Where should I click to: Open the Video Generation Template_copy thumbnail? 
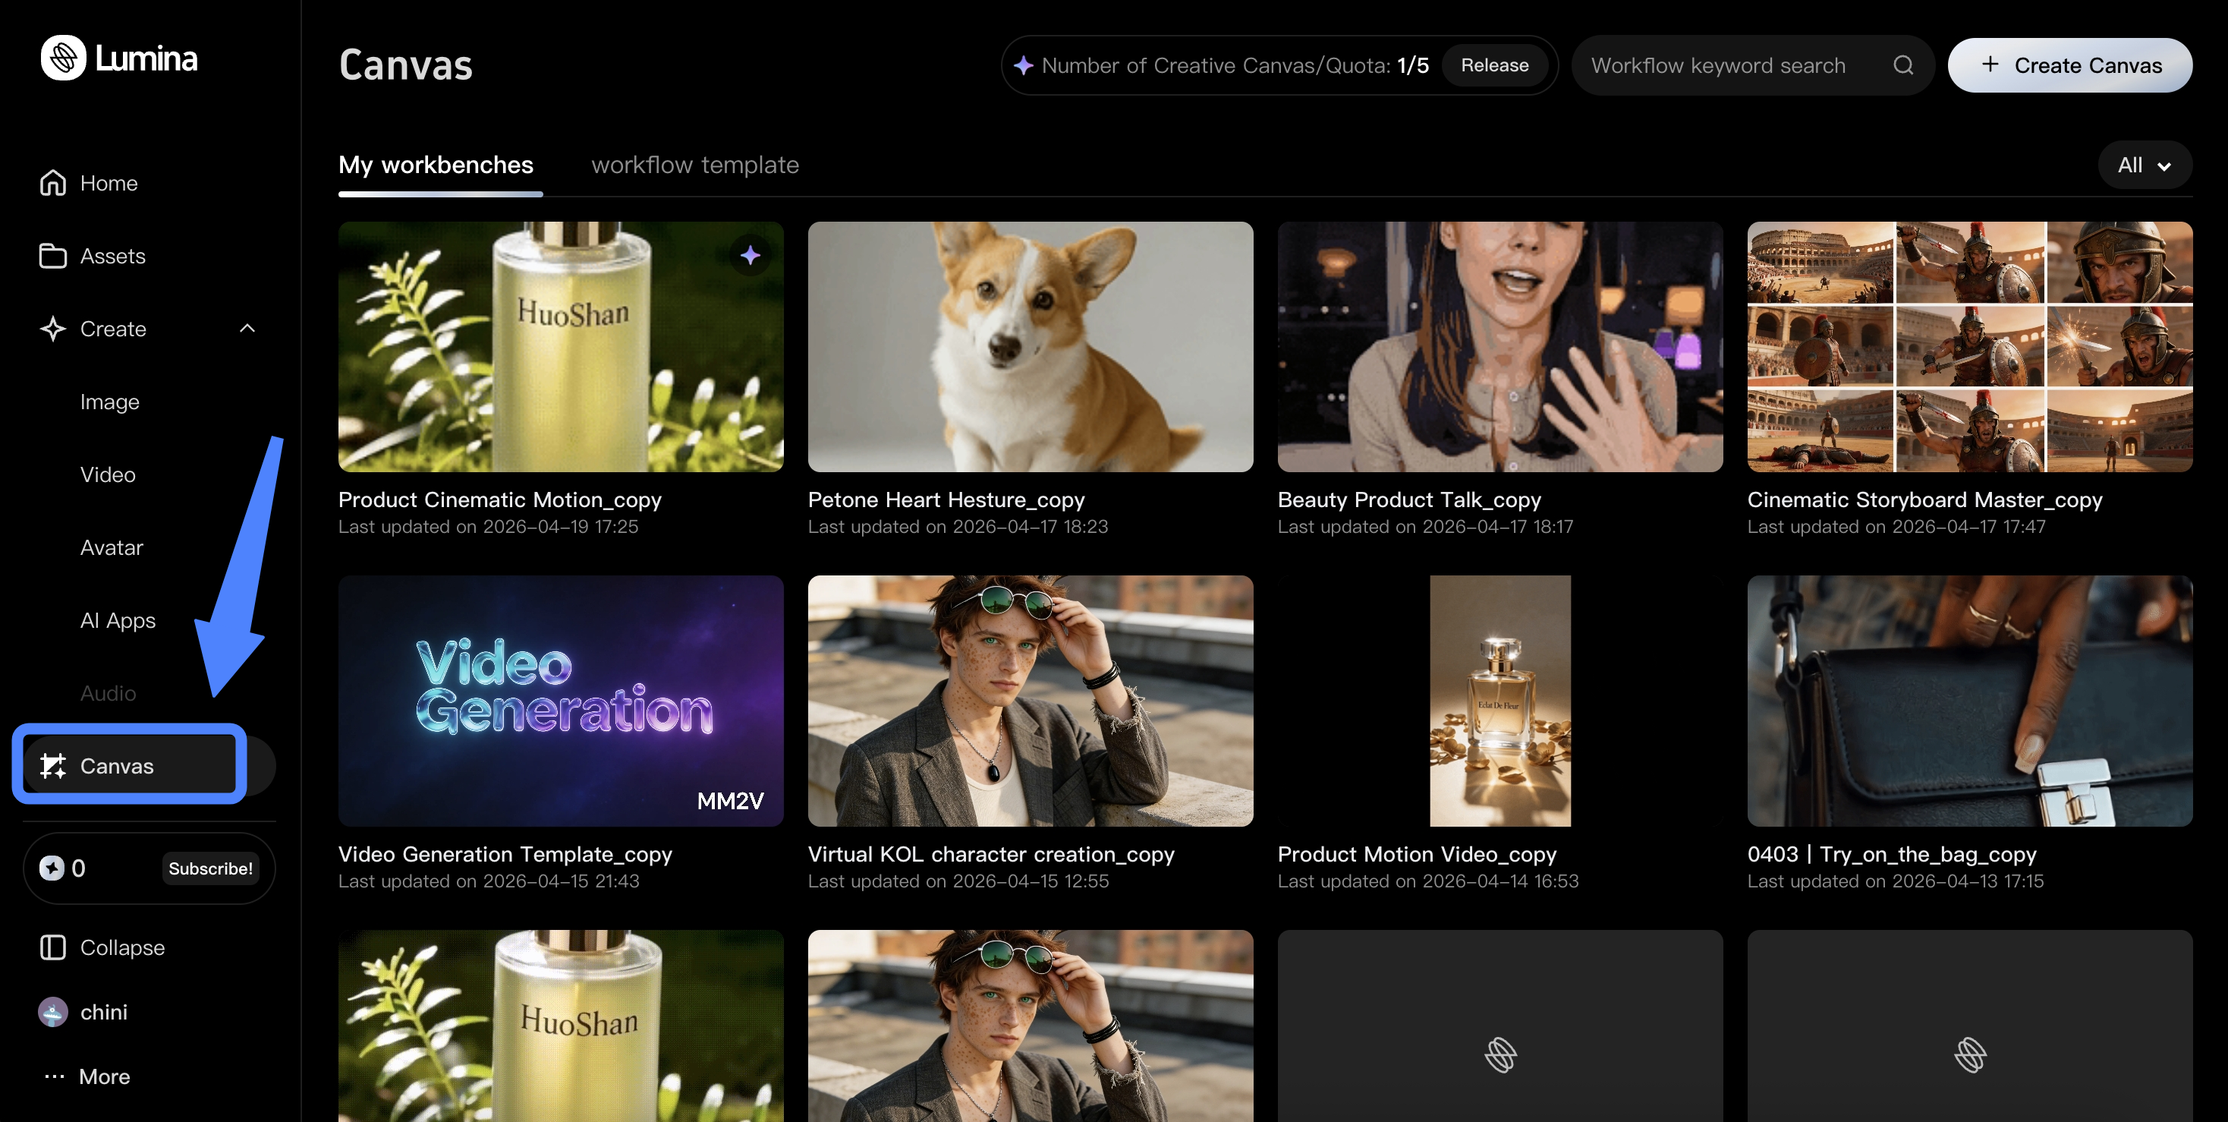point(561,701)
